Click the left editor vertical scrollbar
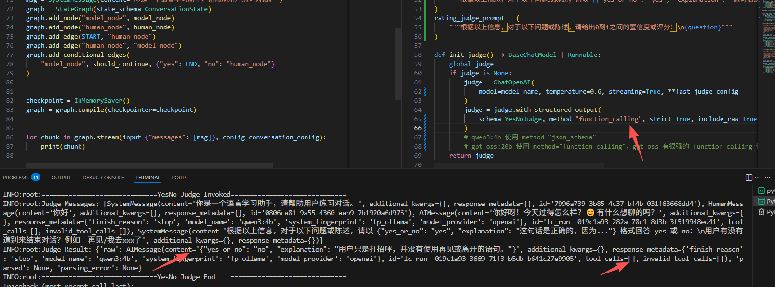This screenshot has height=287, width=775. [398, 64]
